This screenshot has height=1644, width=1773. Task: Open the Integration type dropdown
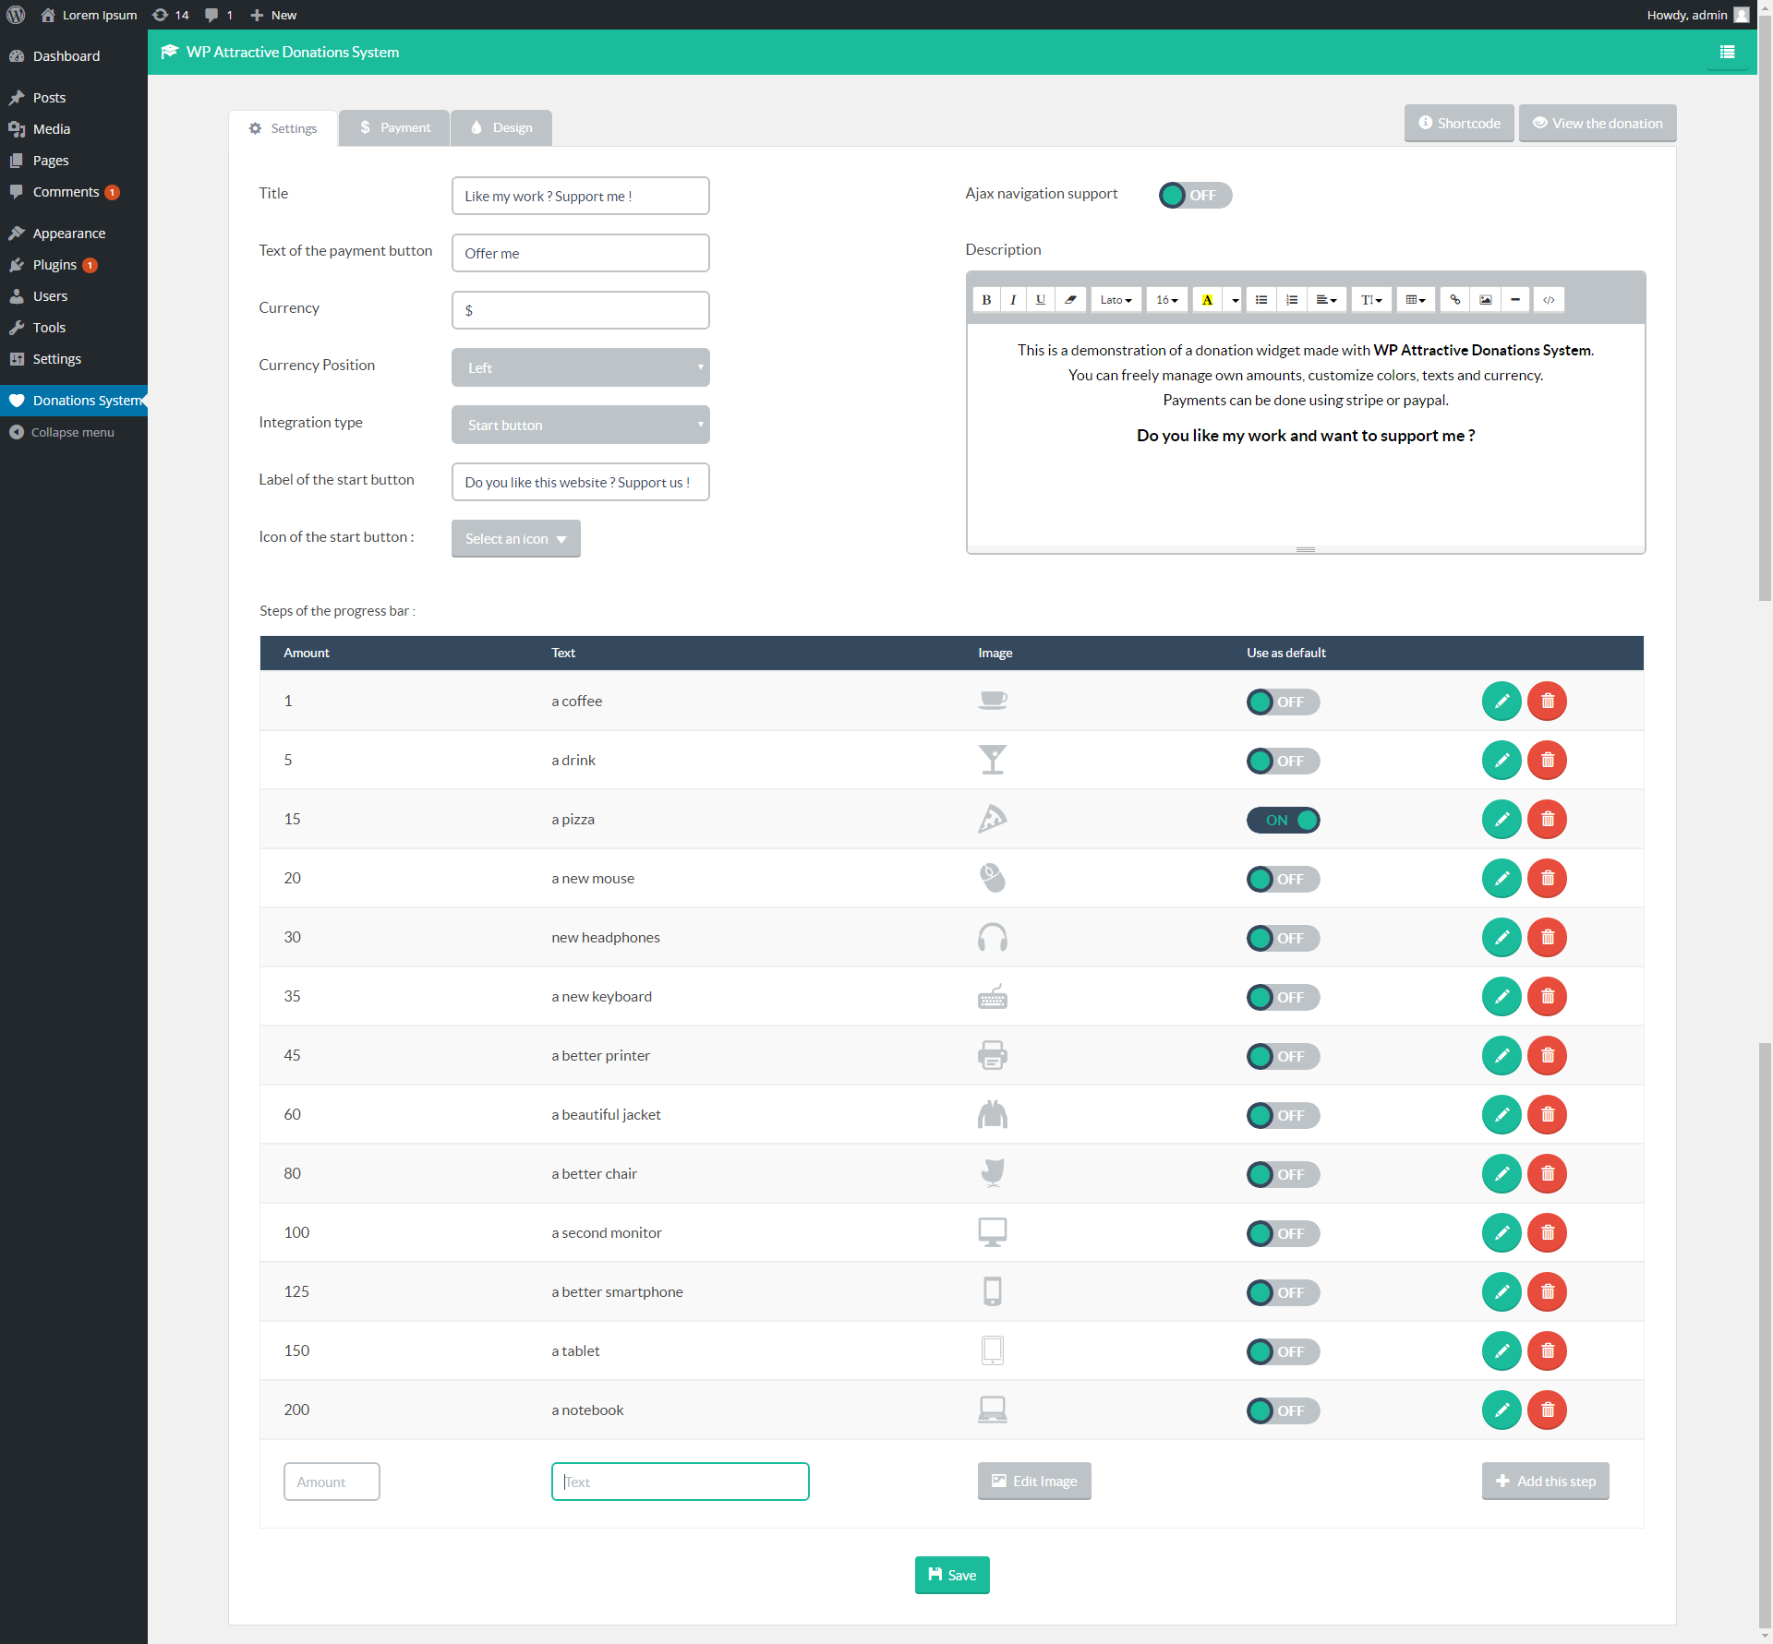pos(580,426)
